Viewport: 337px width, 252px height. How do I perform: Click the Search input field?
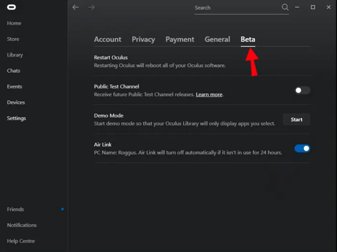click(234, 8)
